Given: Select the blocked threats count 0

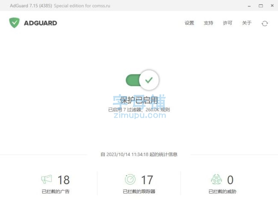Looking at the screenshot, I should (x=230, y=180).
